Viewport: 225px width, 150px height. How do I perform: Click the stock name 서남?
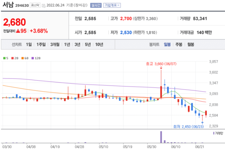click(x=8, y=5)
